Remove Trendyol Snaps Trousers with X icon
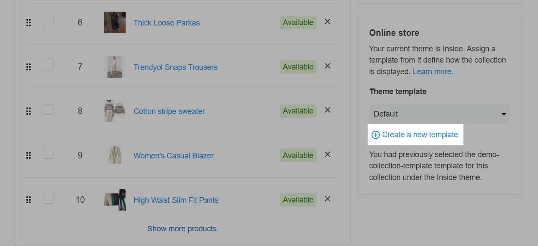Viewport: 538px width, 246px height. point(327,66)
